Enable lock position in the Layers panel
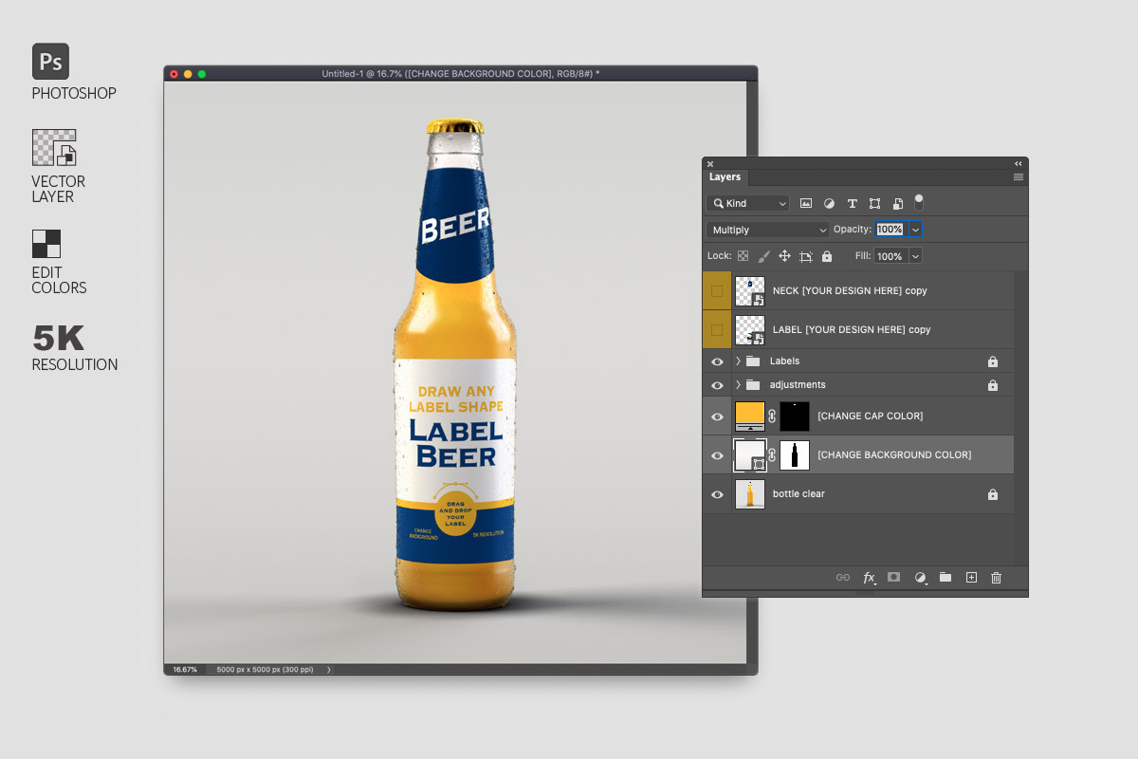Screen dimensions: 1138x759 (x=783, y=255)
